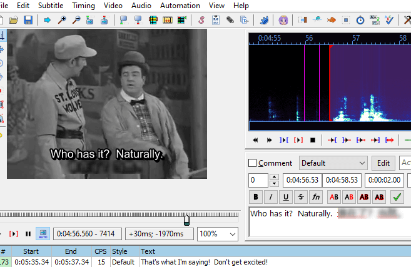This screenshot has width=411, height=267.
Task: Set primary color with first AB button
Action: [334, 197]
